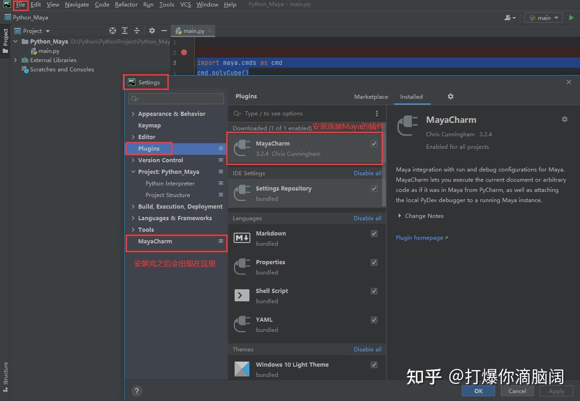Open the Plugin homepage link

[x=419, y=237]
